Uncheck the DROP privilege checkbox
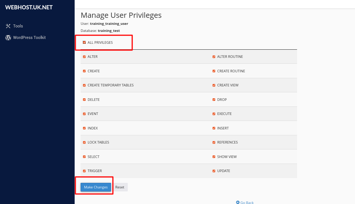The height and width of the screenshot is (204, 355). 214,100
